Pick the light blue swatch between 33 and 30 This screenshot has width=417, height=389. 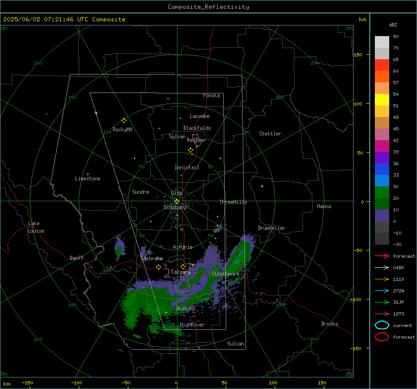382,180
